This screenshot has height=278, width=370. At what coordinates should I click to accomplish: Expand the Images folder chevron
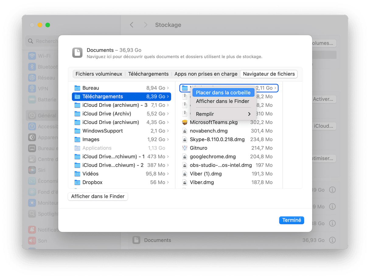(168, 139)
